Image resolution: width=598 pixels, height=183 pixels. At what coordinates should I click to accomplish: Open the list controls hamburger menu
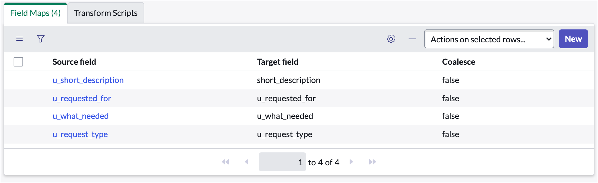click(19, 39)
